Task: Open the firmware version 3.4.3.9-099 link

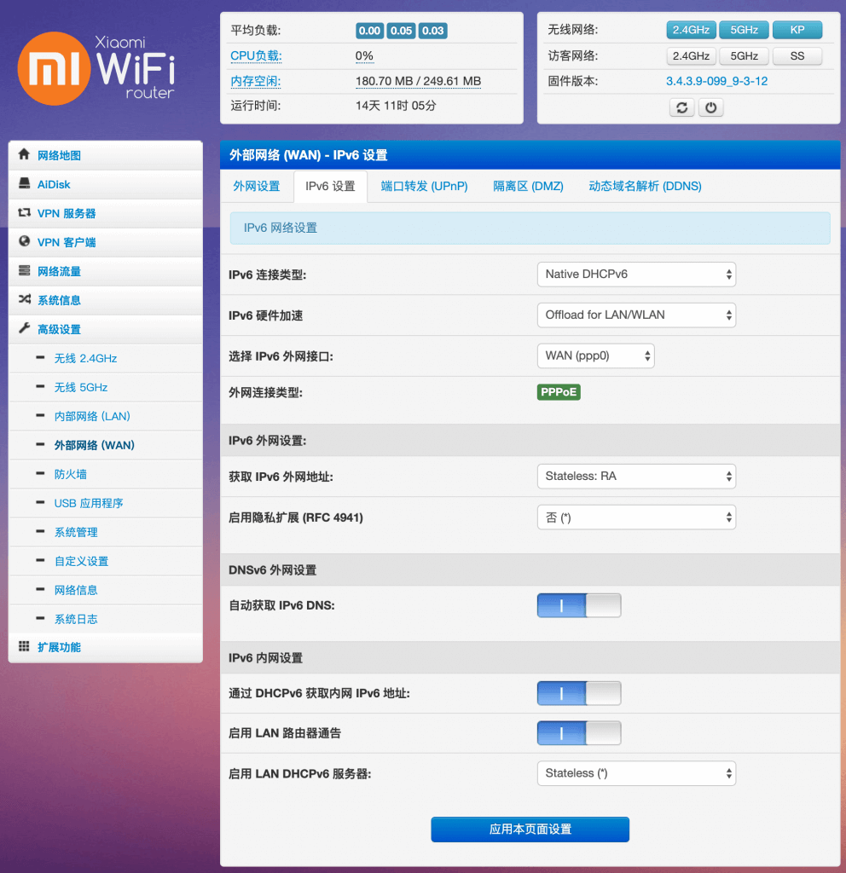Action: tap(716, 81)
